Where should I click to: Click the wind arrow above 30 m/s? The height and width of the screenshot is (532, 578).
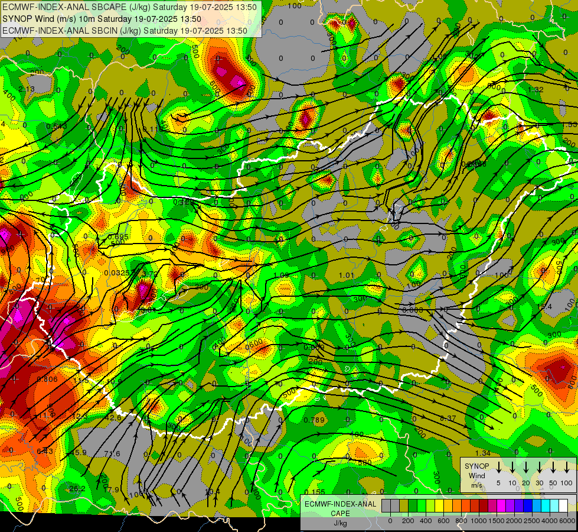point(539,468)
